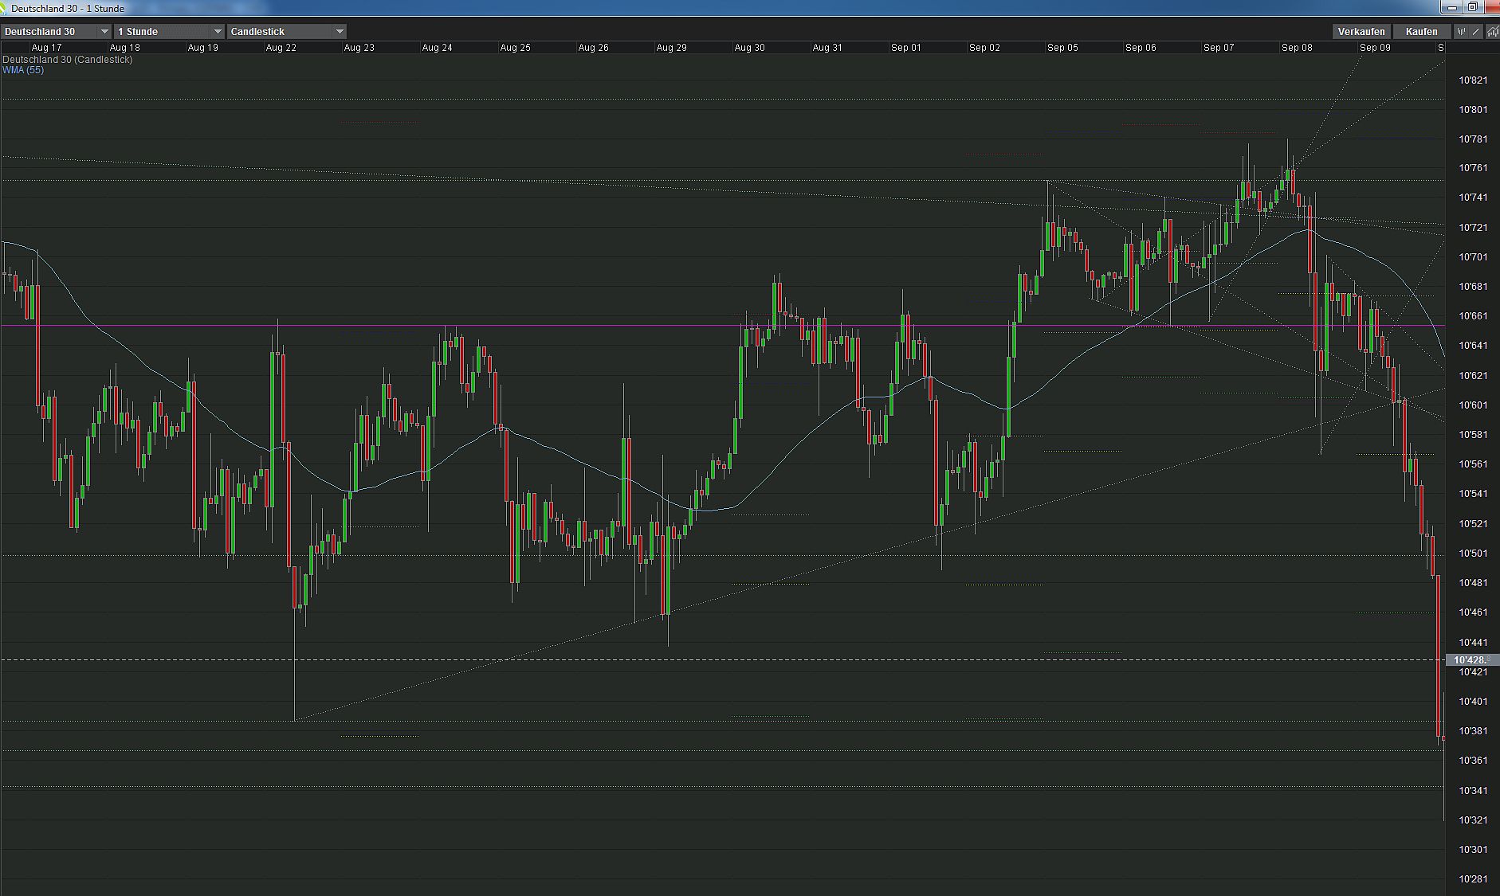This screenshot has width=1500, height=896.
Task: Click the Aug 22 date on time axis
Action: click(281, 48)
